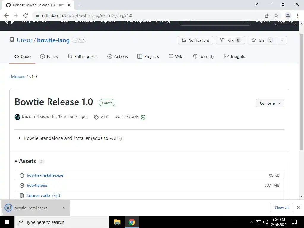Viewport: 304px width, 228px height.
Task: Open network status tray icon
Action: tap(259, 222)
